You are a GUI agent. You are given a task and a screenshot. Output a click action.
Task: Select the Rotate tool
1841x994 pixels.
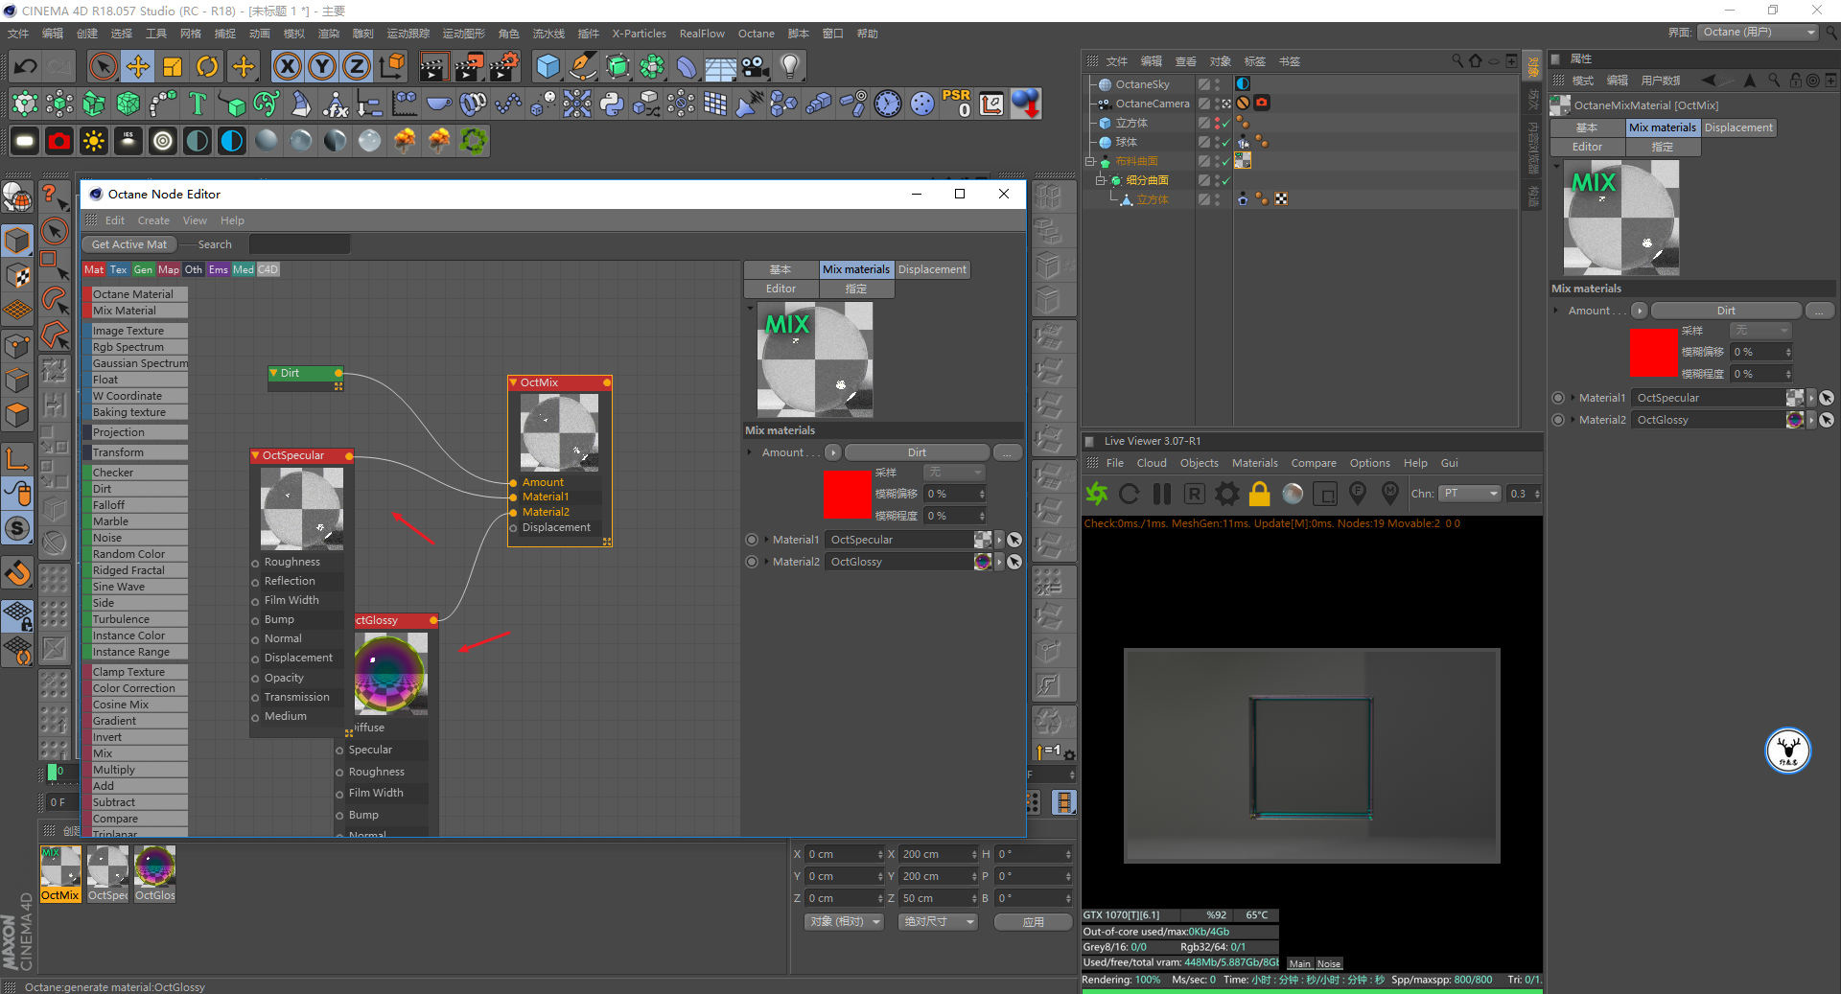point(207,67)
